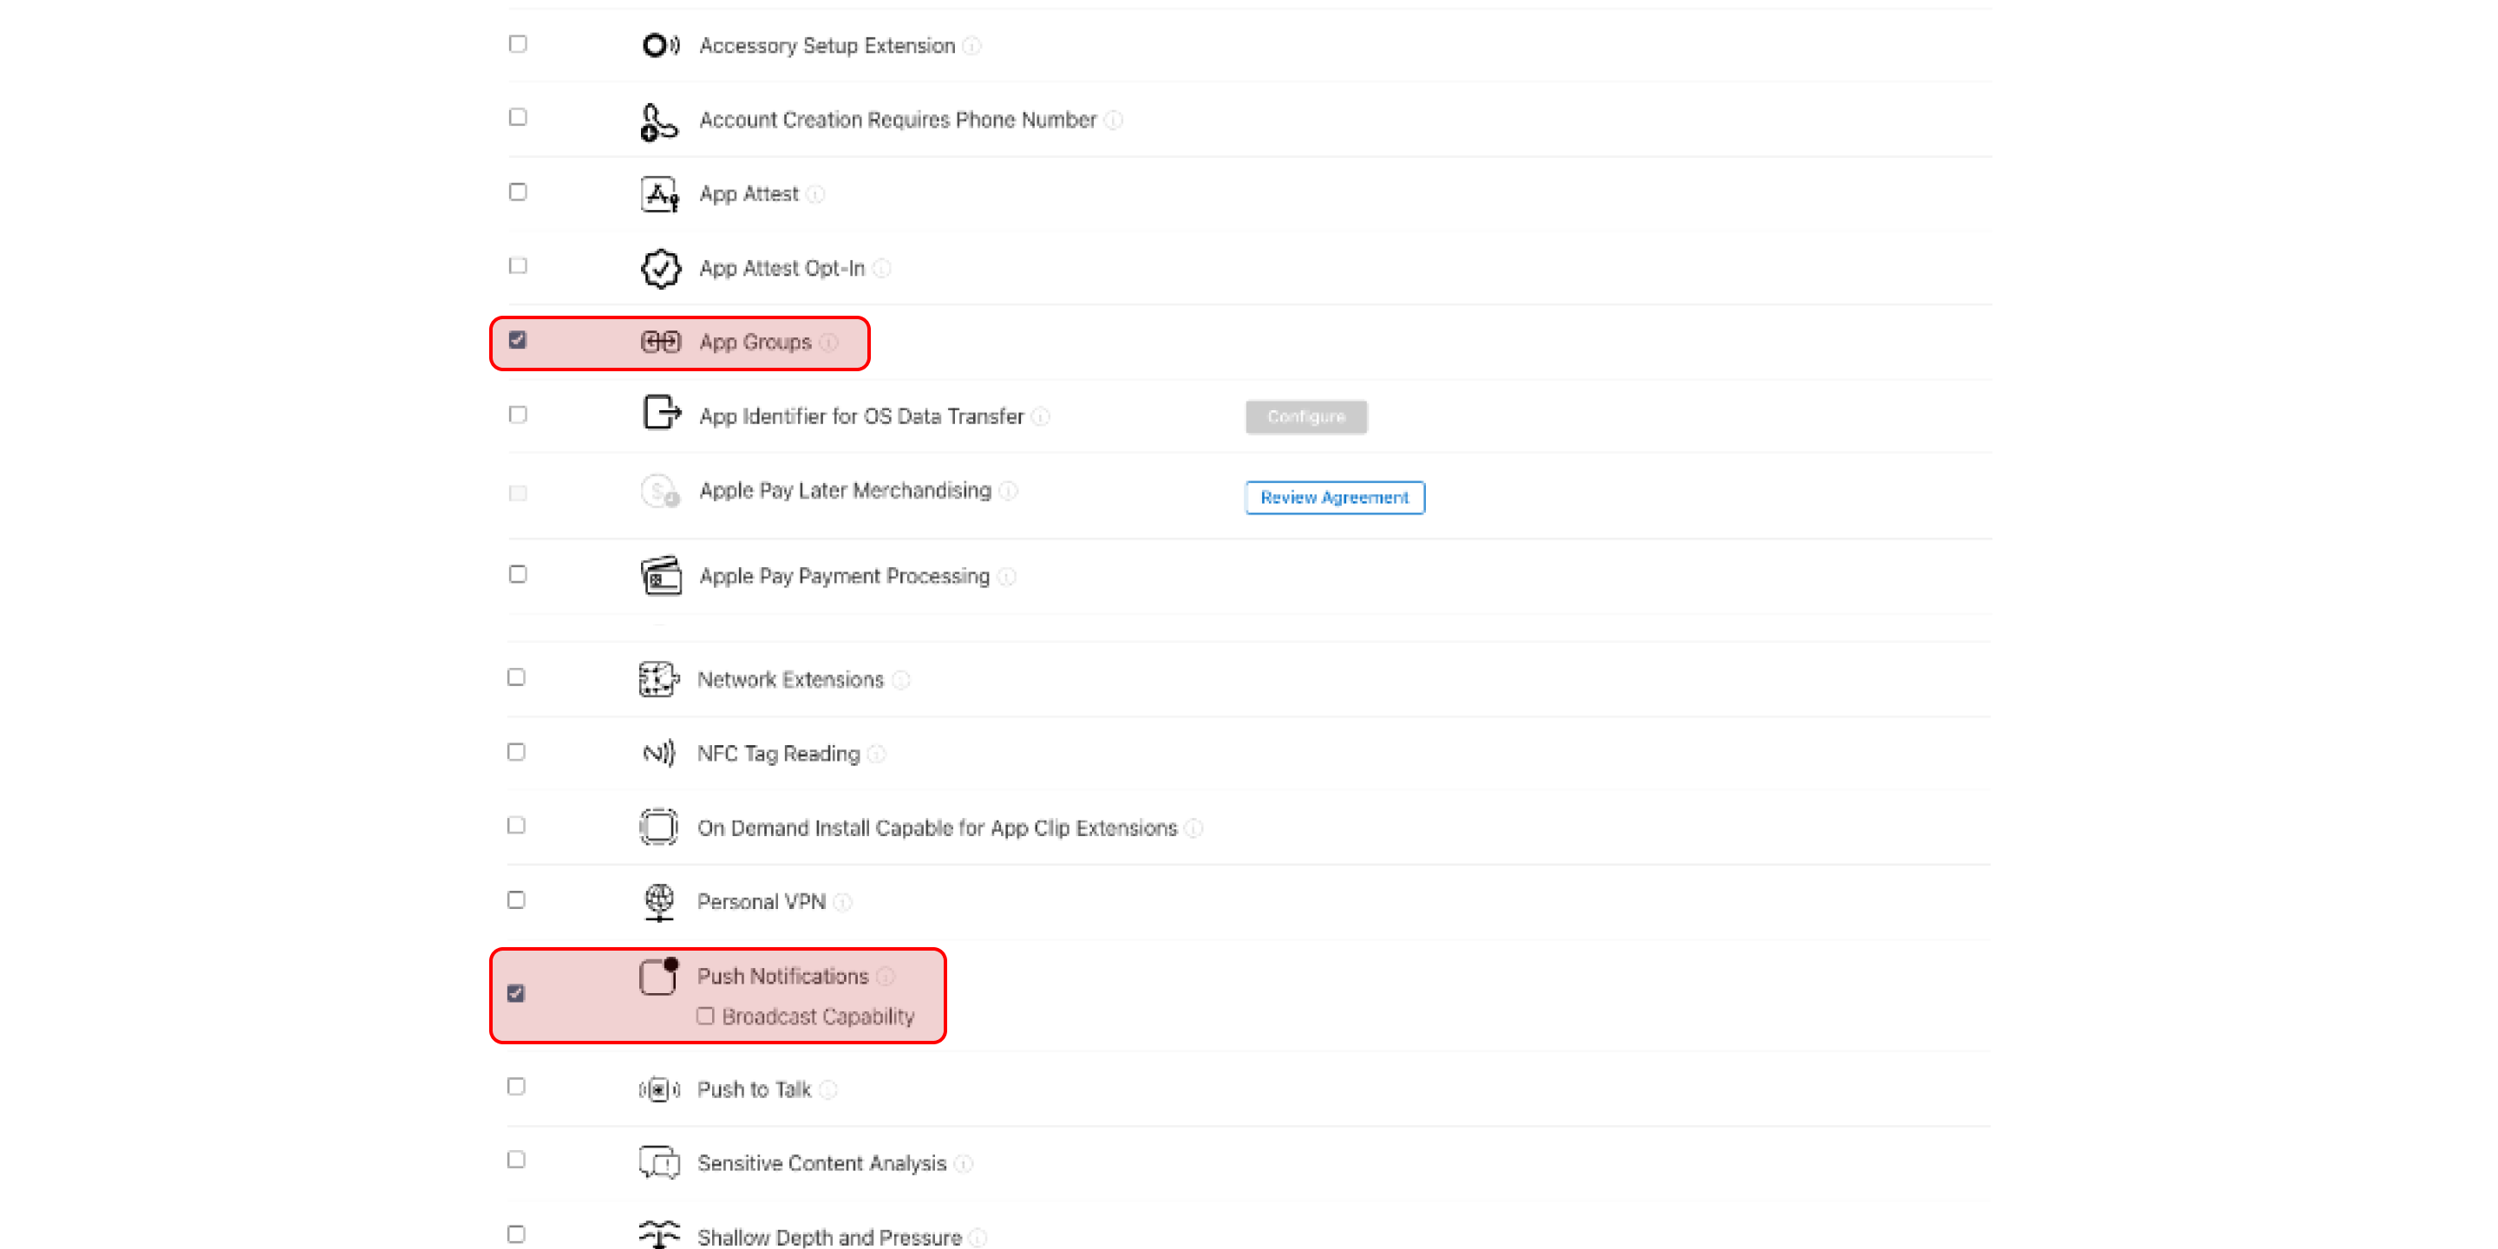2498x1249 pixels.
Task: Enable Account Creation Requires Phone Number checkbox
Action: pyautogui.click(x=518, y=117)
